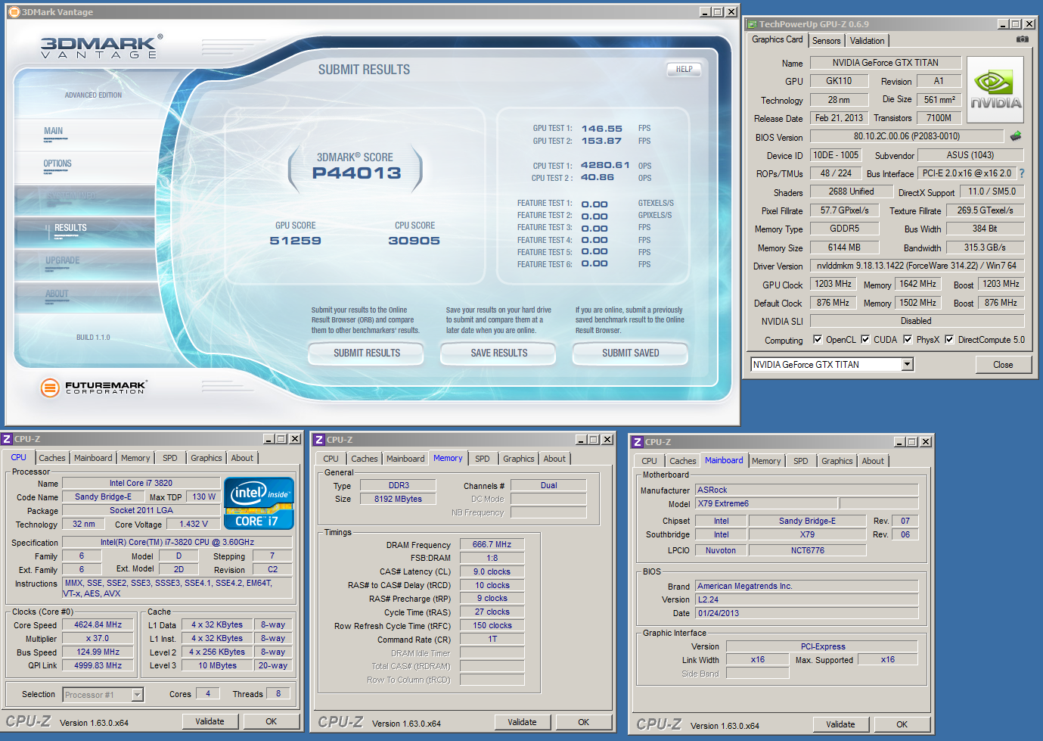Open Caches tab in the CPU-Z CPU window
The image size is (1043, 741).
[52, 458]
